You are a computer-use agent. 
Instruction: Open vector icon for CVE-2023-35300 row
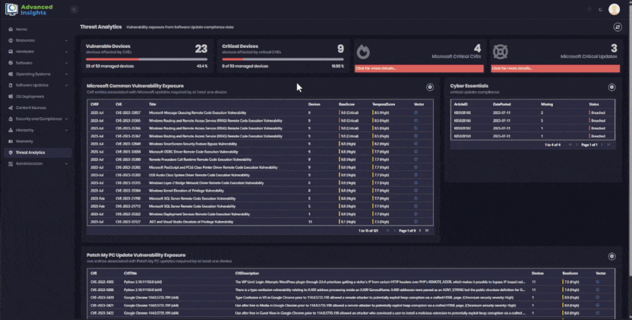[x=416, y=160]
